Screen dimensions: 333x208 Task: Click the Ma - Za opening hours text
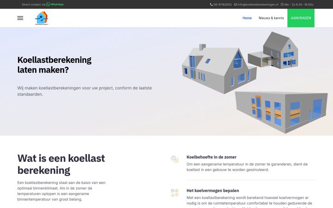click(x=299, y=5)
